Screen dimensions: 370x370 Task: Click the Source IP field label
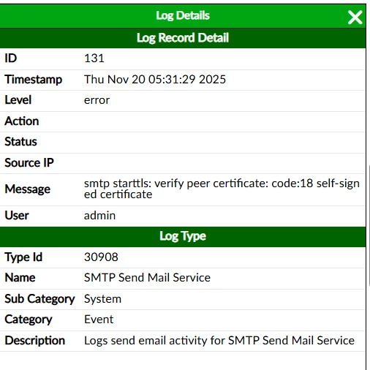pyautogui.click(x=29, y=163)
